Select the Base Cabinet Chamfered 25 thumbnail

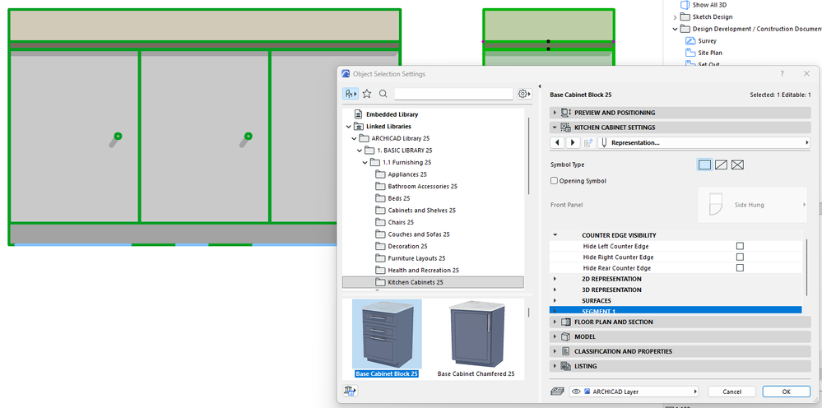(x=476, y=334)
